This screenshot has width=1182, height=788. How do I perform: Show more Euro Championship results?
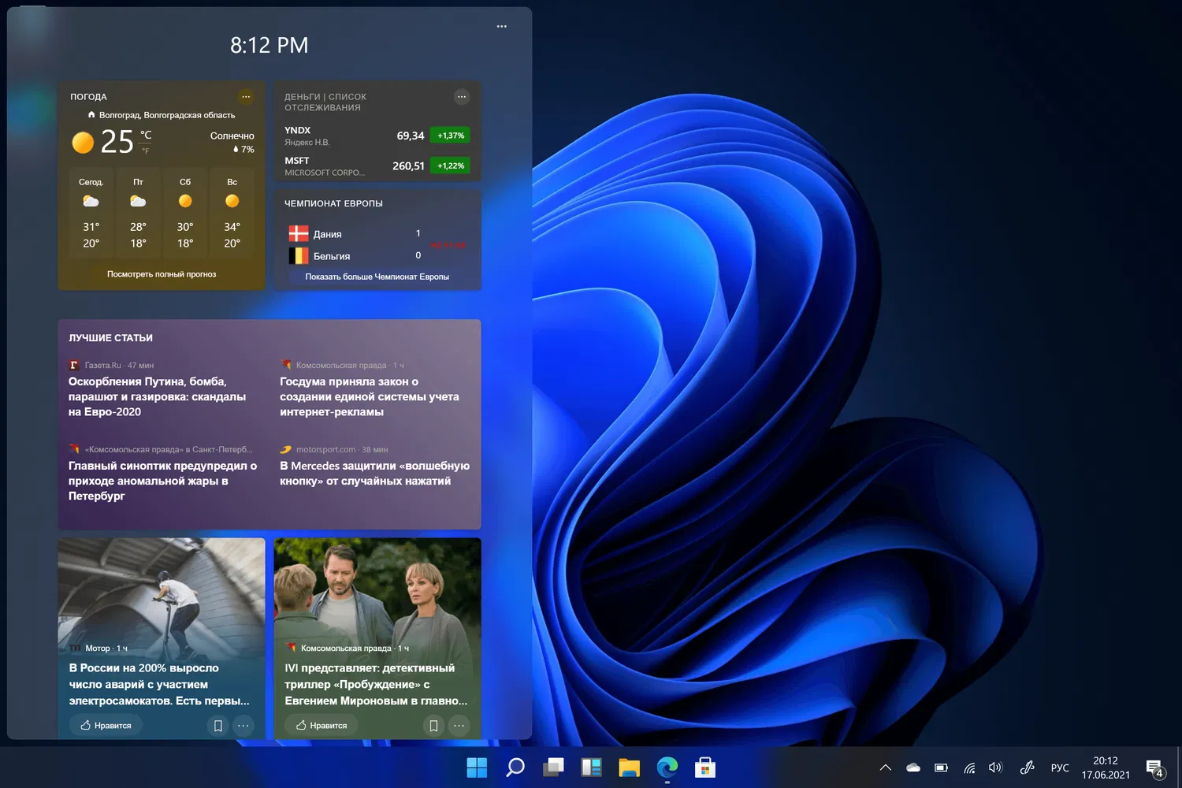pos(377,277)
